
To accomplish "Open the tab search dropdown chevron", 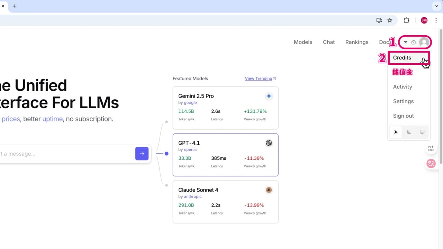I will (x=436, y=6).
